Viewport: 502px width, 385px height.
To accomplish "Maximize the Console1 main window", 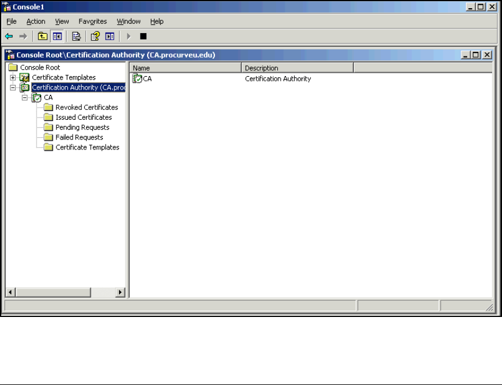I will pos(481,7).
